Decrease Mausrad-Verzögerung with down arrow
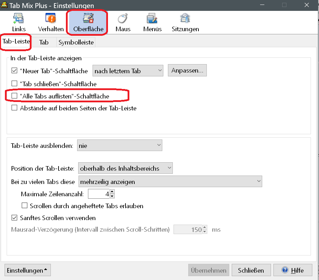This screenshot has height=280, width=319. pyautogui.click(x=205, y=232)
